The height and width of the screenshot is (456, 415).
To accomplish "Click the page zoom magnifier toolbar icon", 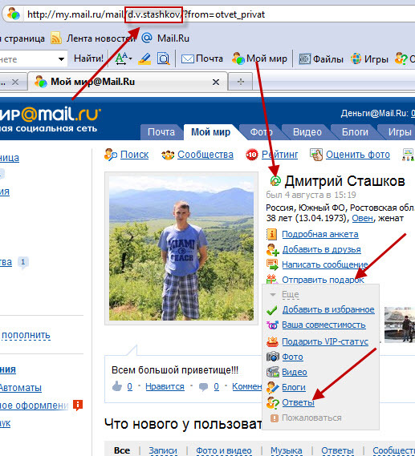I will coord(164,59).
